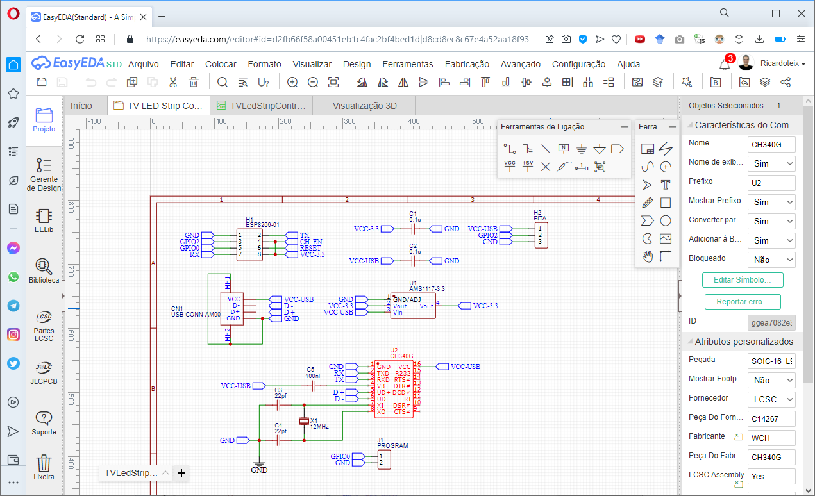The height and width of the screenshot is (496, 815).
Task: Pick the VCC net flag tool
Action: (x=510, y=167)
